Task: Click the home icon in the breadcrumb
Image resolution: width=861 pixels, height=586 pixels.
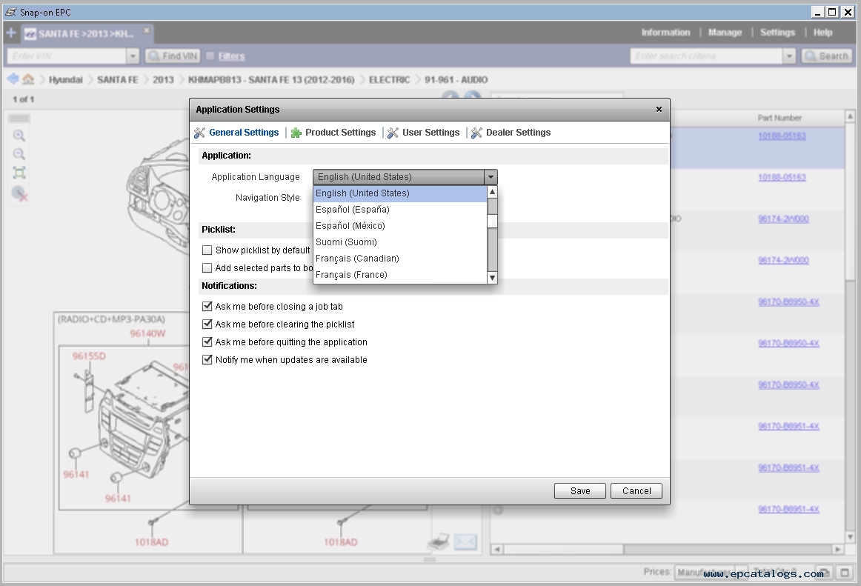Action: click(x=28, y=79)
